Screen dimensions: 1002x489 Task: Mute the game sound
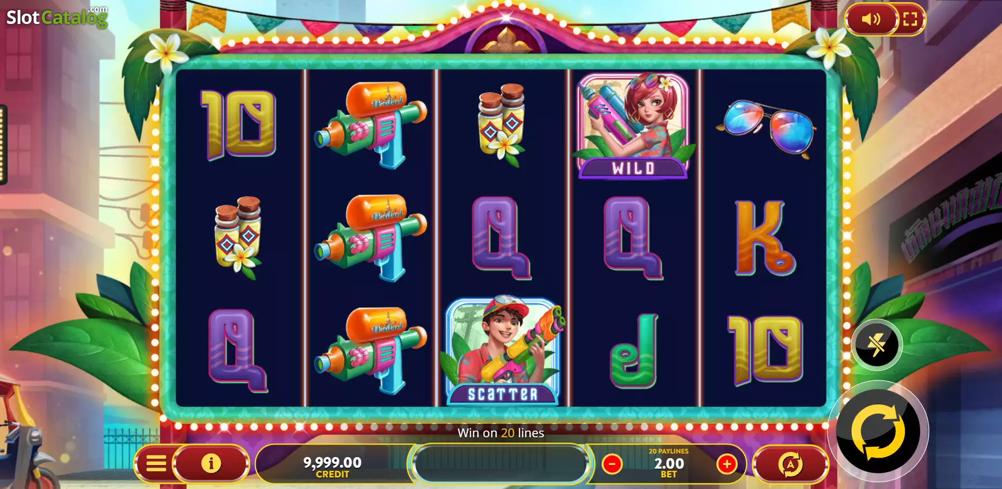(x=870, y=19)
